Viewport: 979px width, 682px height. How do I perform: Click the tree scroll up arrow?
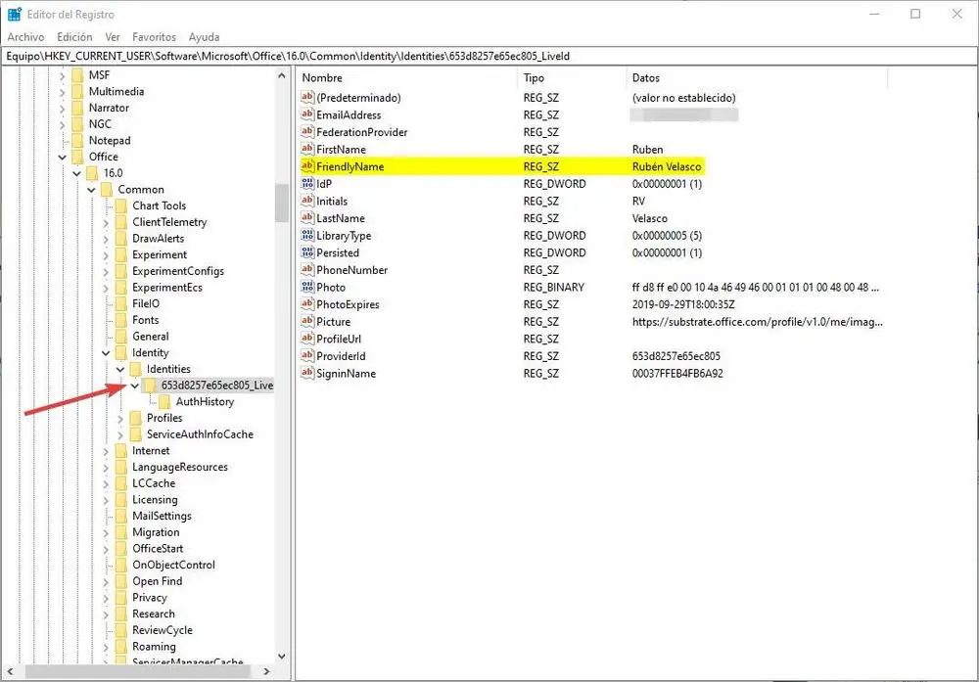coord(282,75)
